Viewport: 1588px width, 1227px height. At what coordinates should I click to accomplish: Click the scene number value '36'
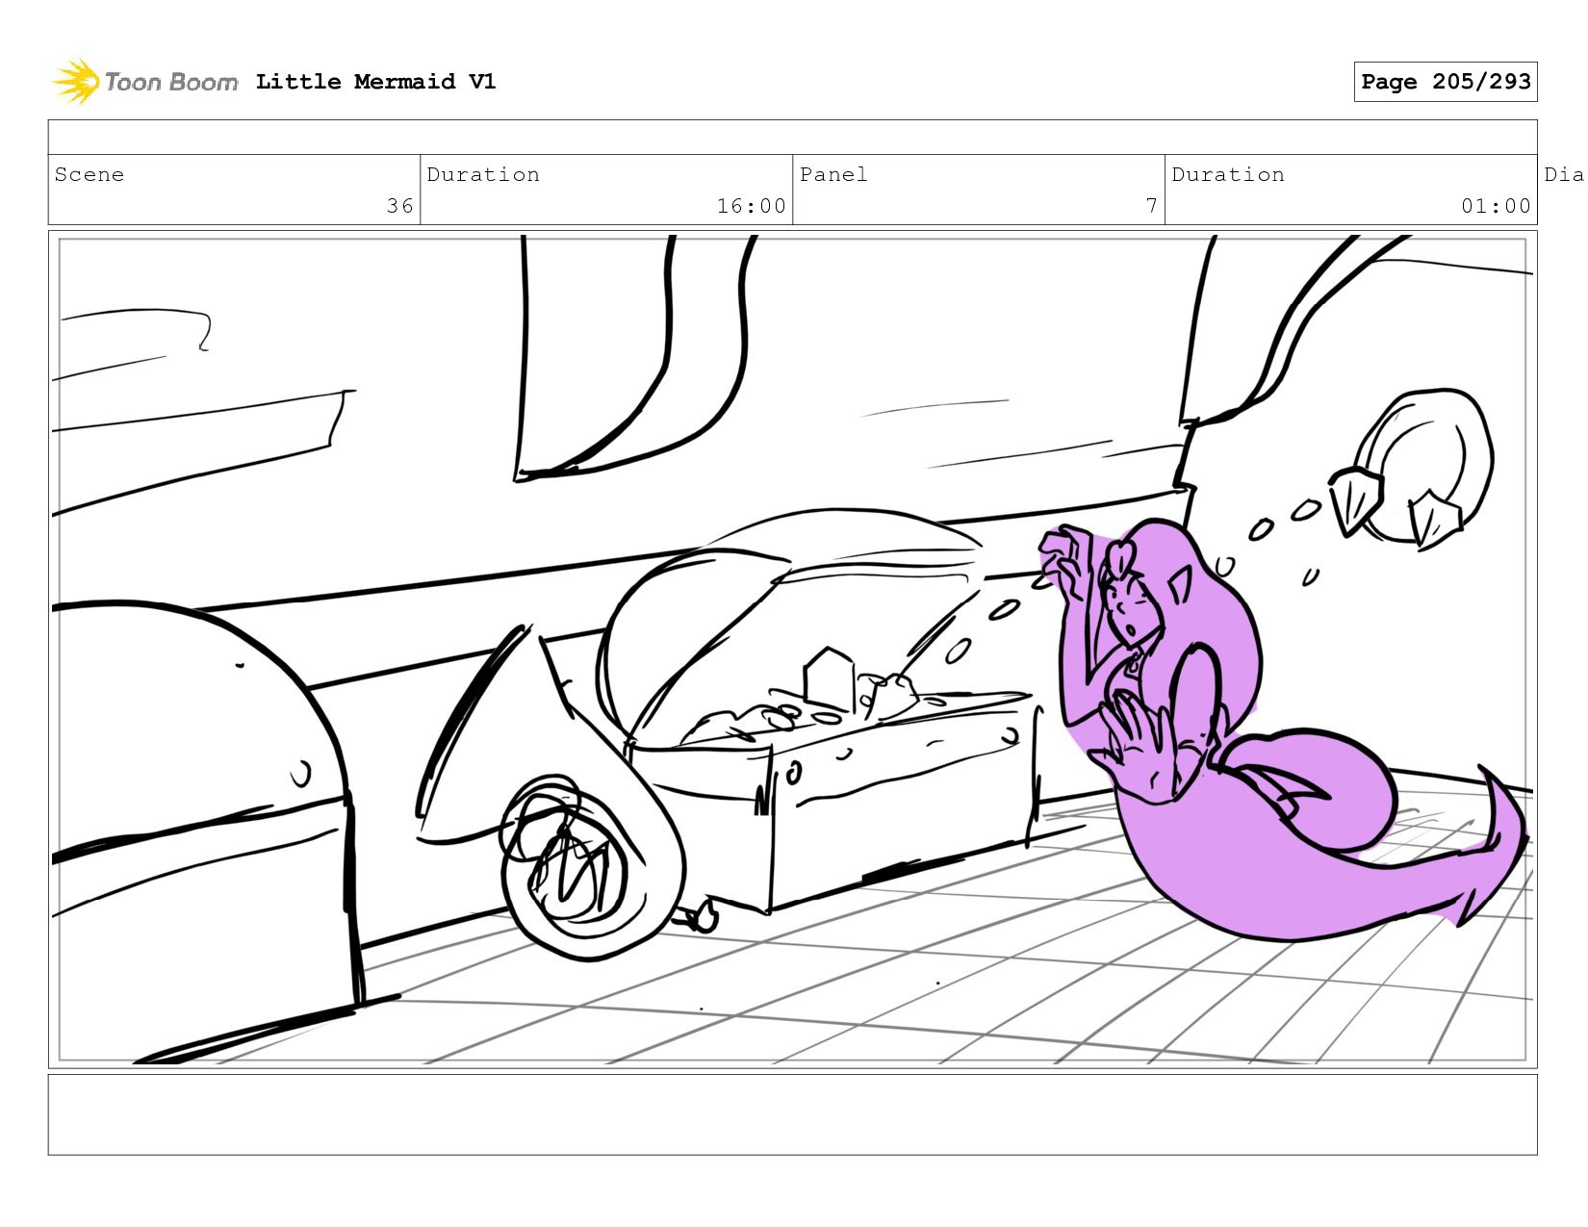[x=400, y=206]
